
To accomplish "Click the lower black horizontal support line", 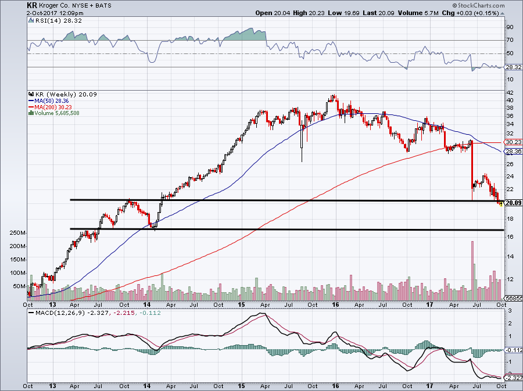I will click(287, 229).
